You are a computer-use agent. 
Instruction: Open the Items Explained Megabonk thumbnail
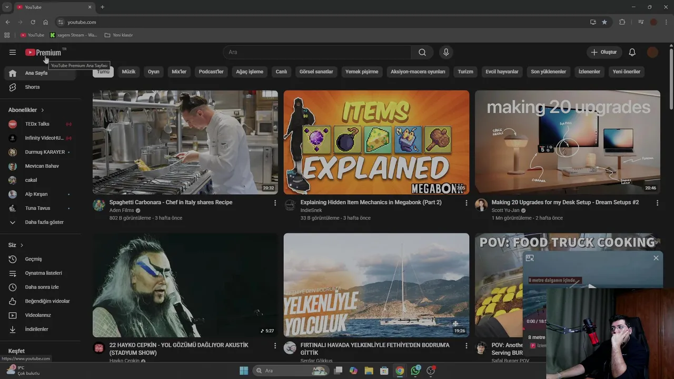(376, 142)
